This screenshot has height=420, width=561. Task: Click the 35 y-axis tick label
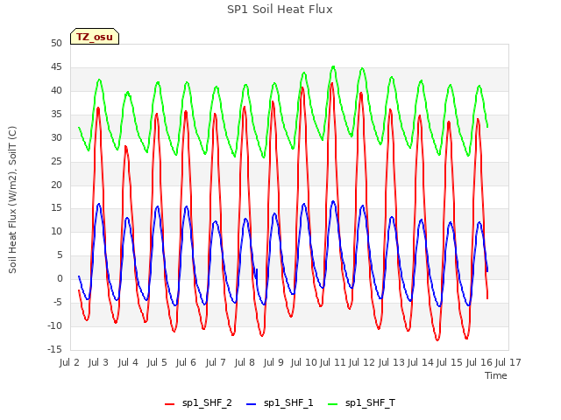click(x=56, y=115)
